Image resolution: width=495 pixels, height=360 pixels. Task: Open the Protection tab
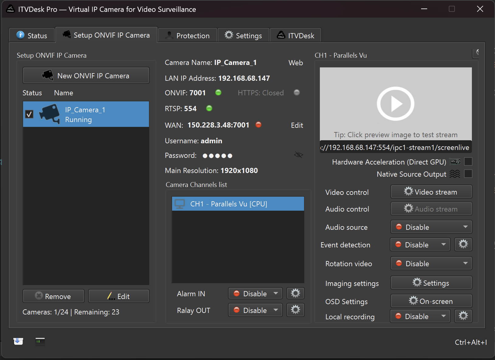pos(187,36)
